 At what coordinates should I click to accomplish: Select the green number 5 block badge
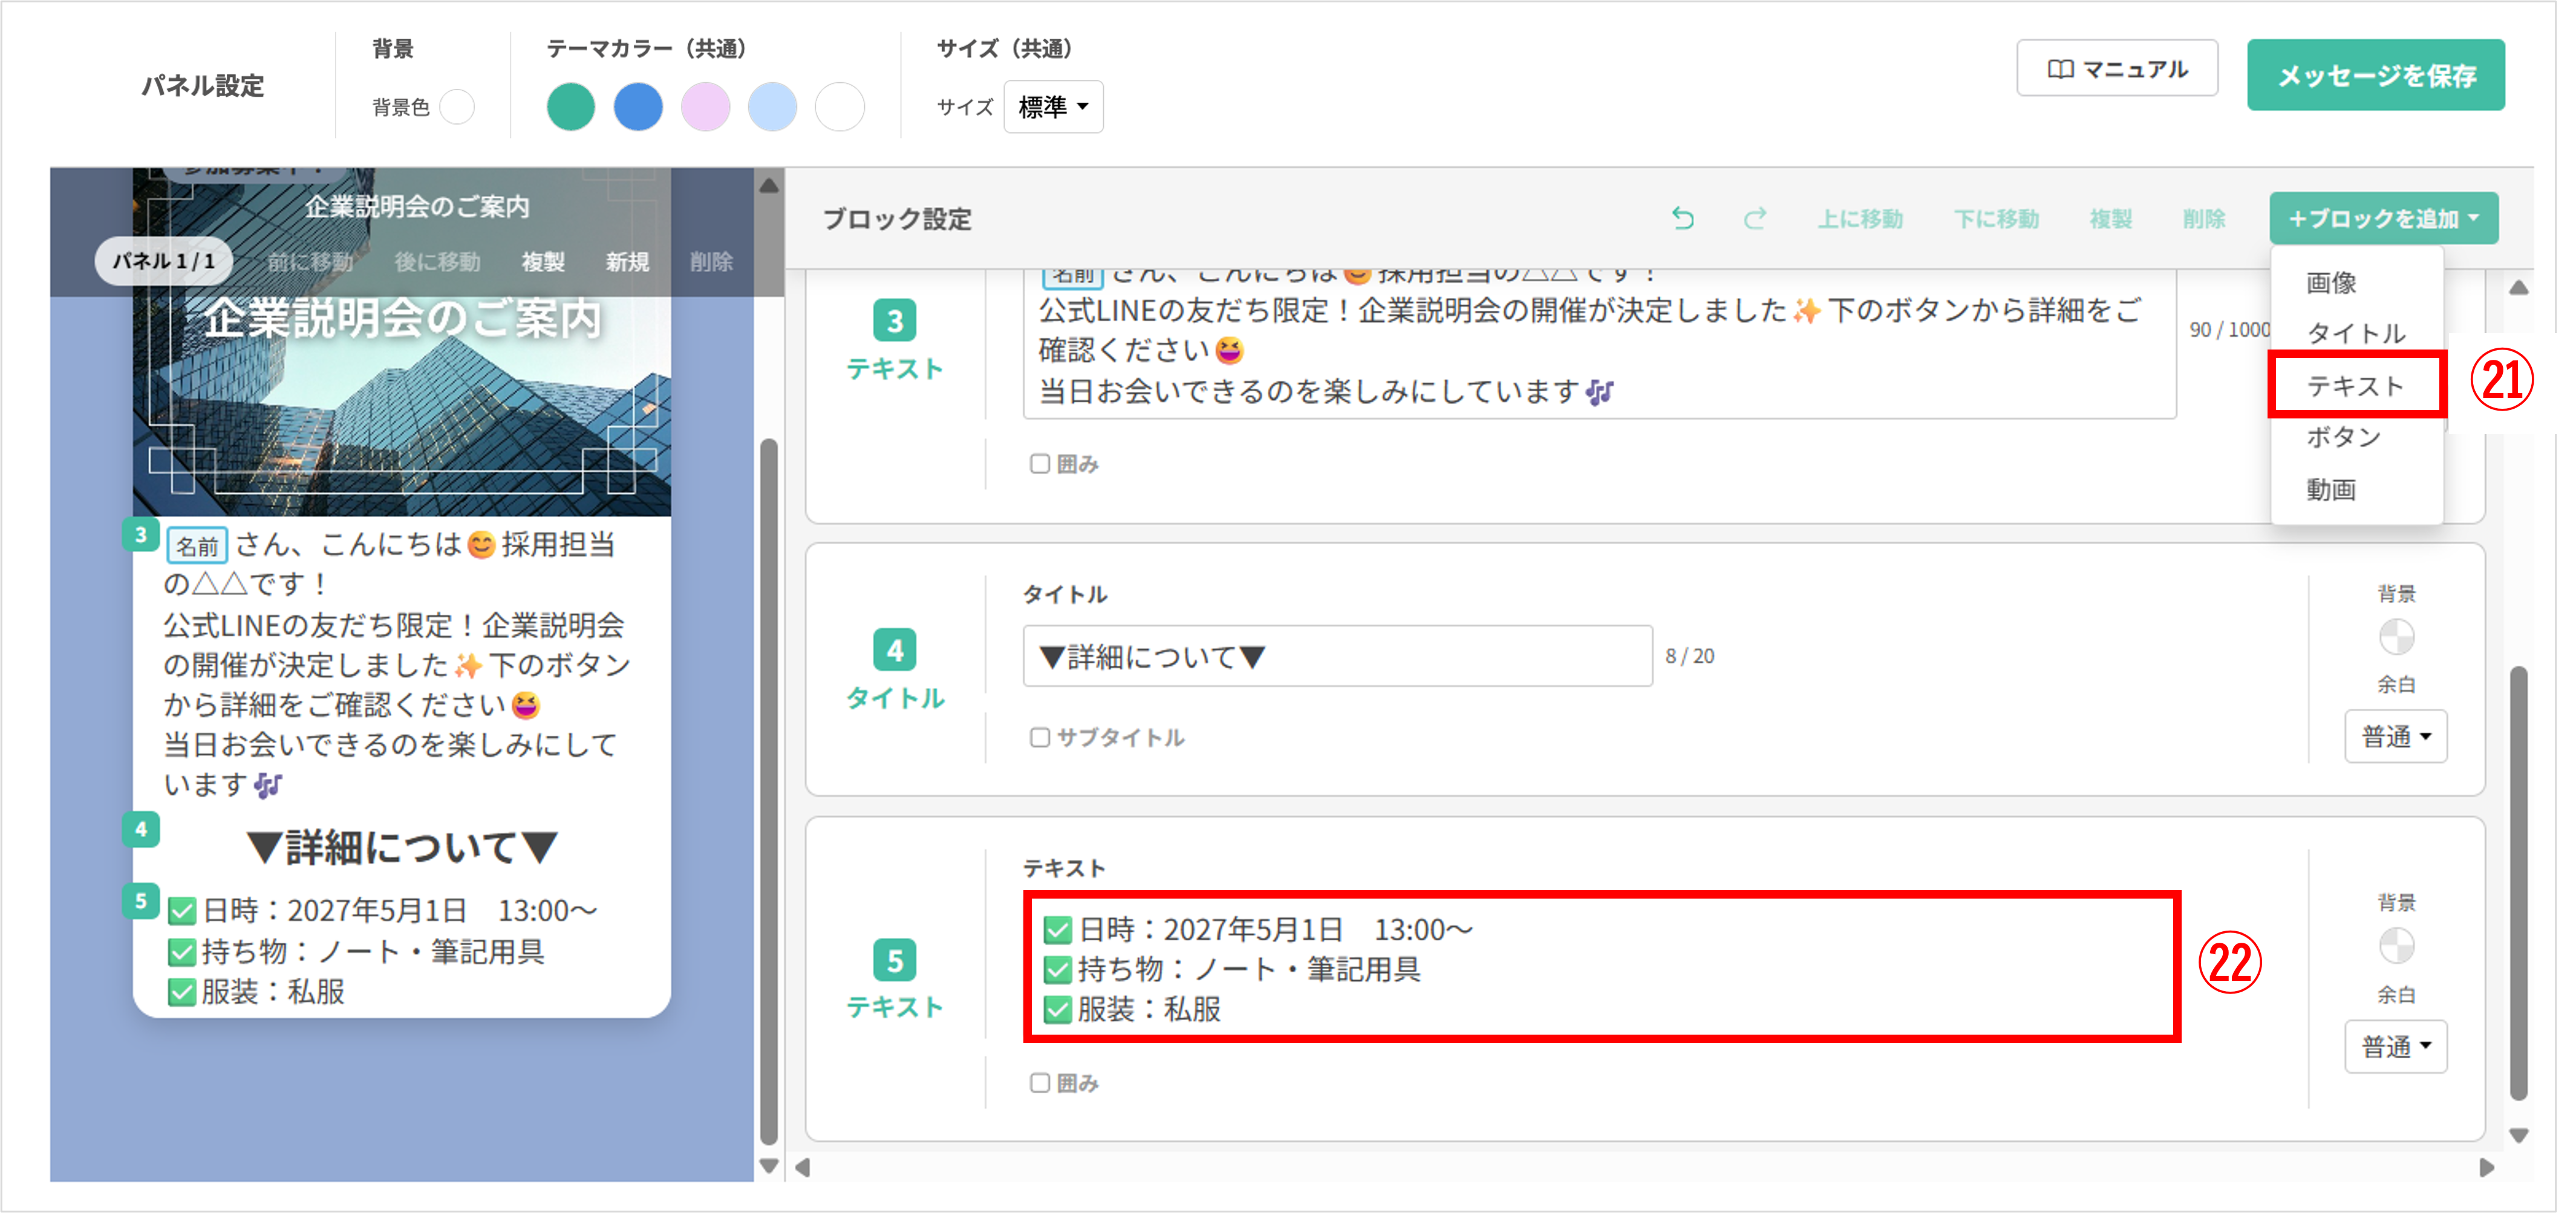(894, 960)
